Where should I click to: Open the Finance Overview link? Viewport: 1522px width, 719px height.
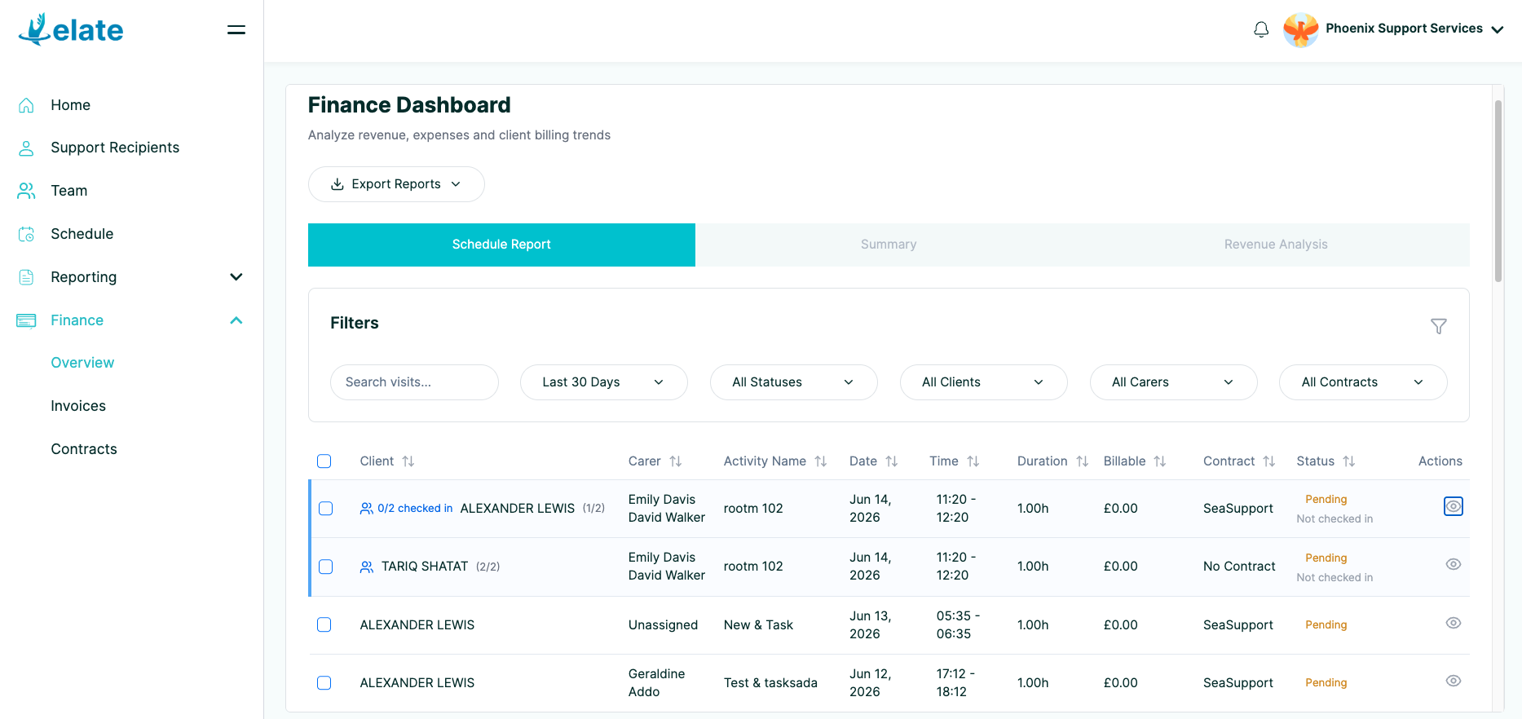point(82,363)
